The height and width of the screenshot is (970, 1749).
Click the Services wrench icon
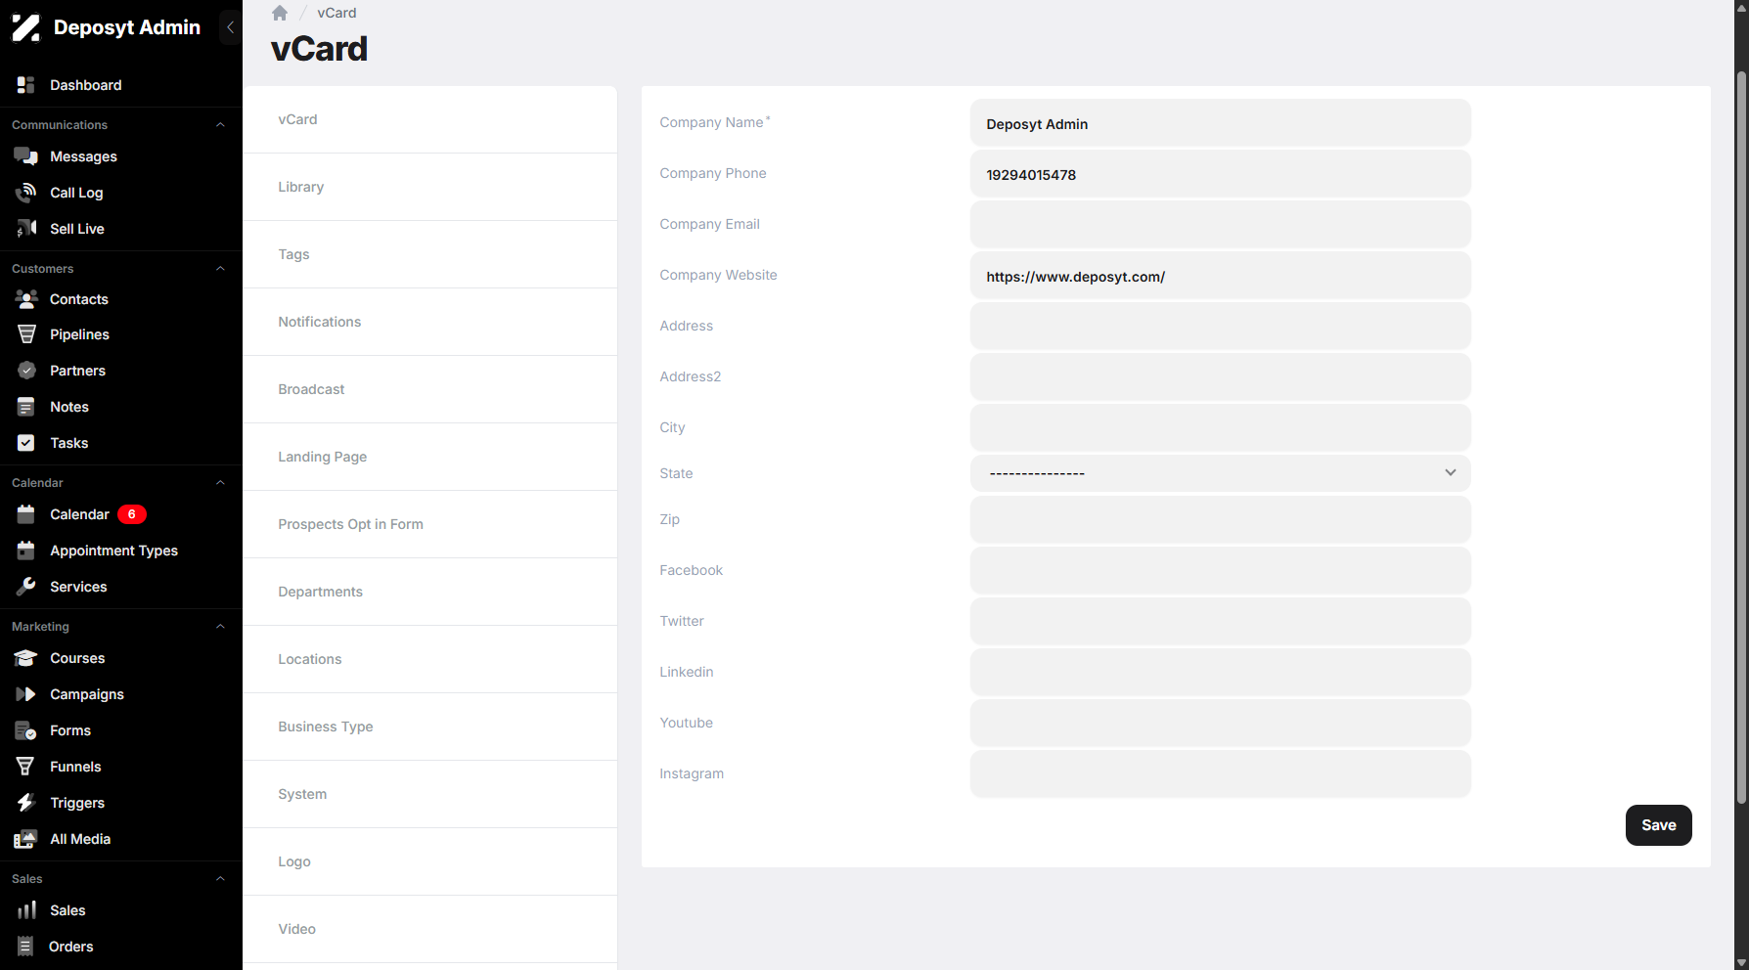26,587
